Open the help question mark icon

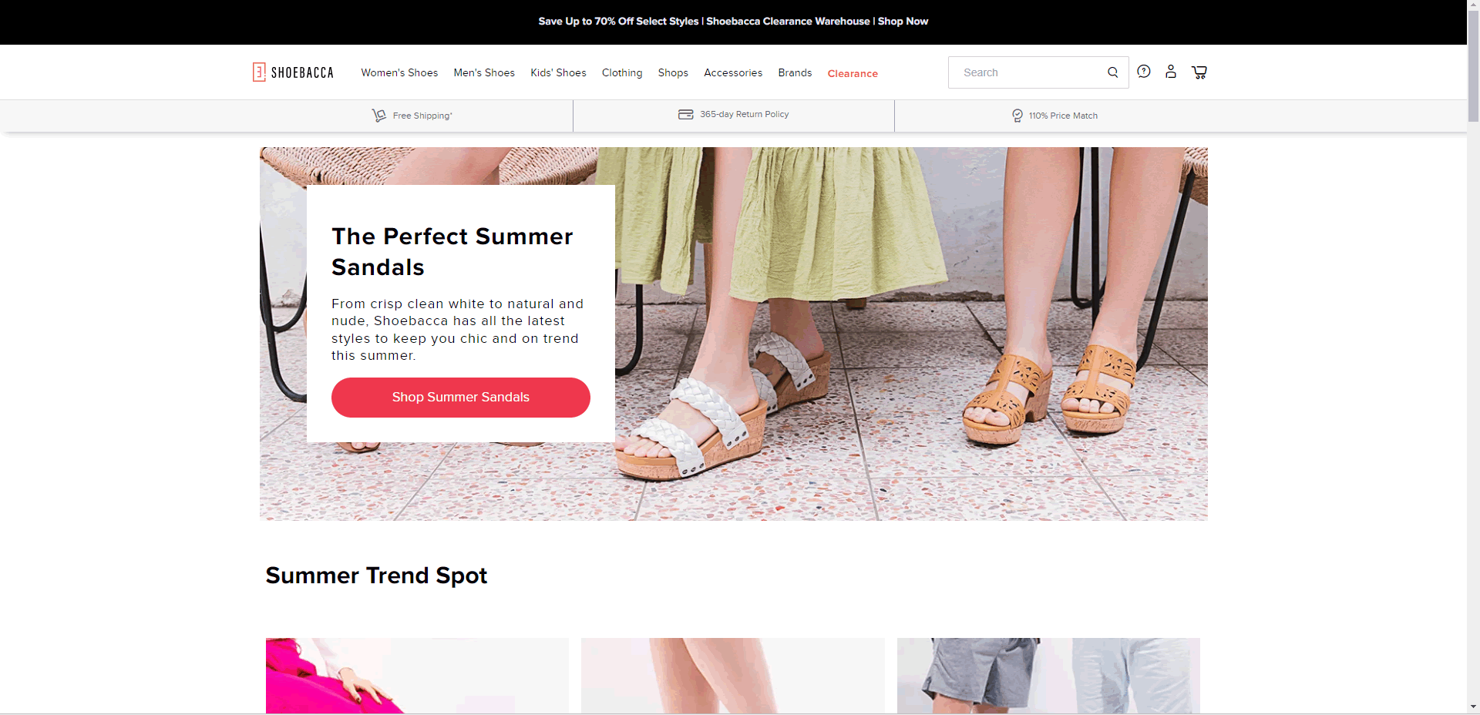tap(1144, 72)
